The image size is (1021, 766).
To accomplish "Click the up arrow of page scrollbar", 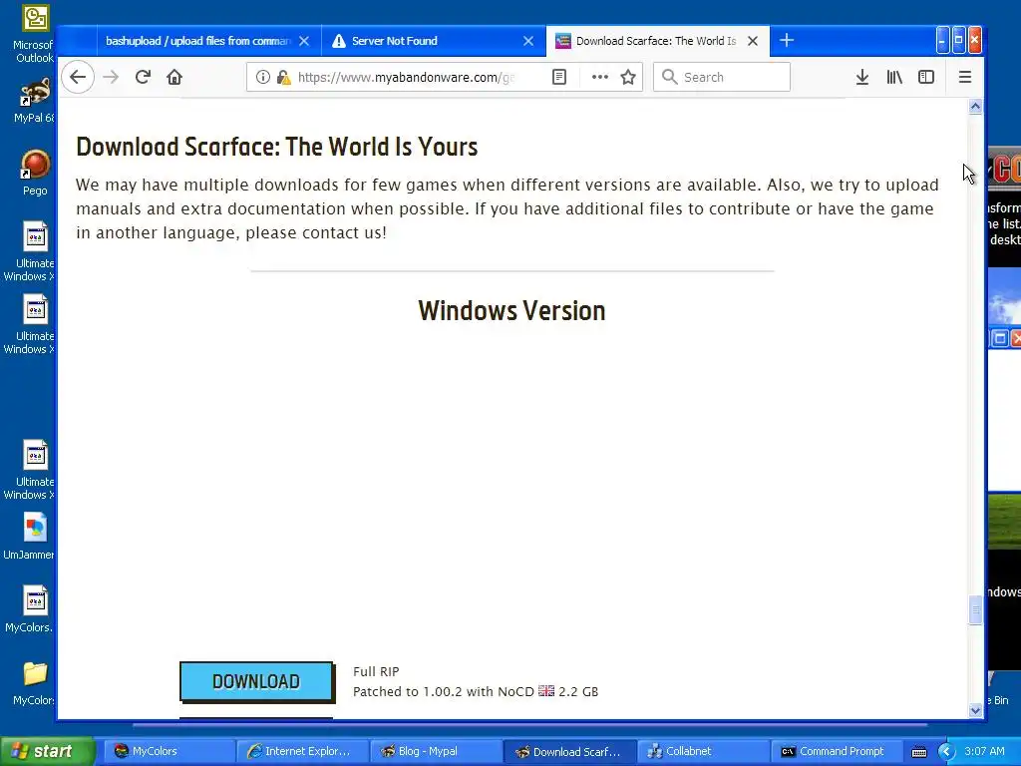I will coord(975,106).
